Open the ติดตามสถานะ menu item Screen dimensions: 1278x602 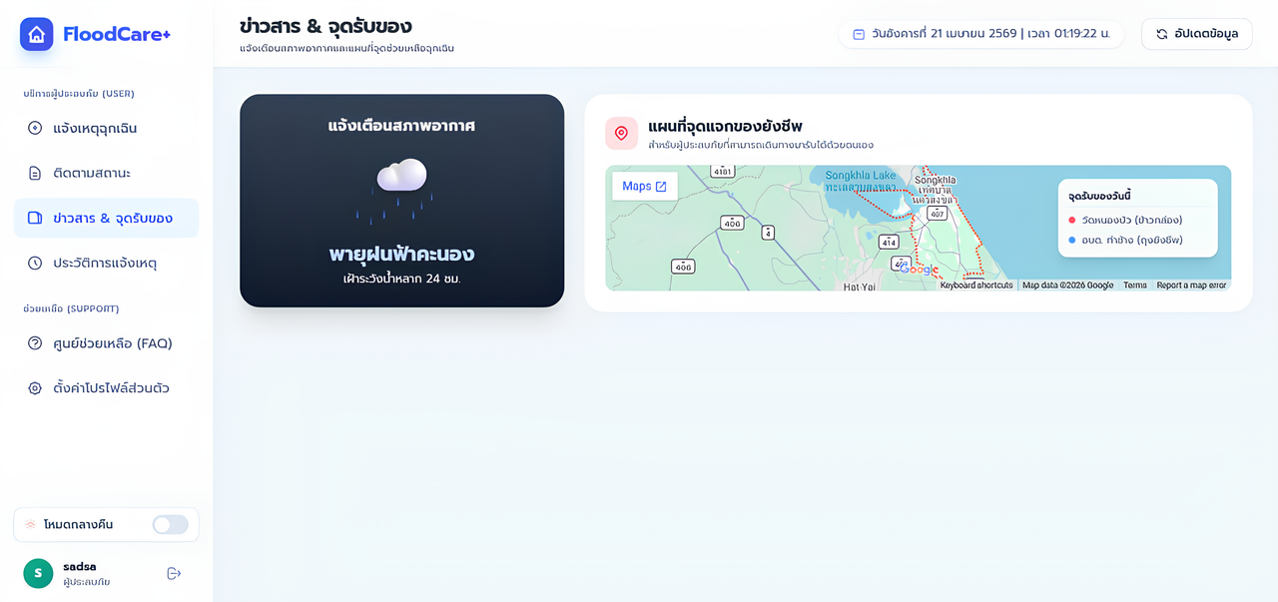106,173
